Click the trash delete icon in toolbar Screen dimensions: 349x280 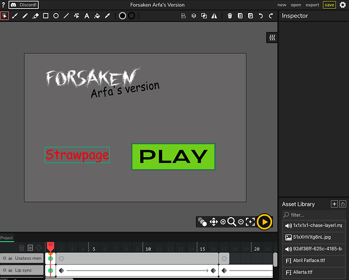(x=230, y=16)
